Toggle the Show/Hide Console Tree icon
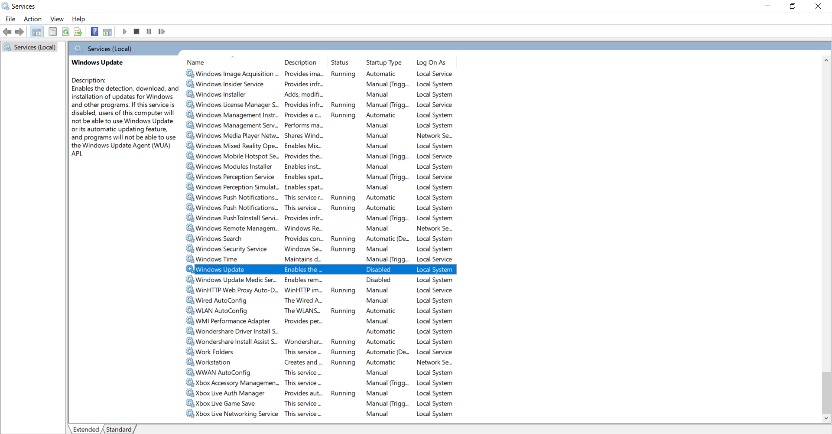The image size is (832, 434). pyautogui.click(x=37, y=32)
